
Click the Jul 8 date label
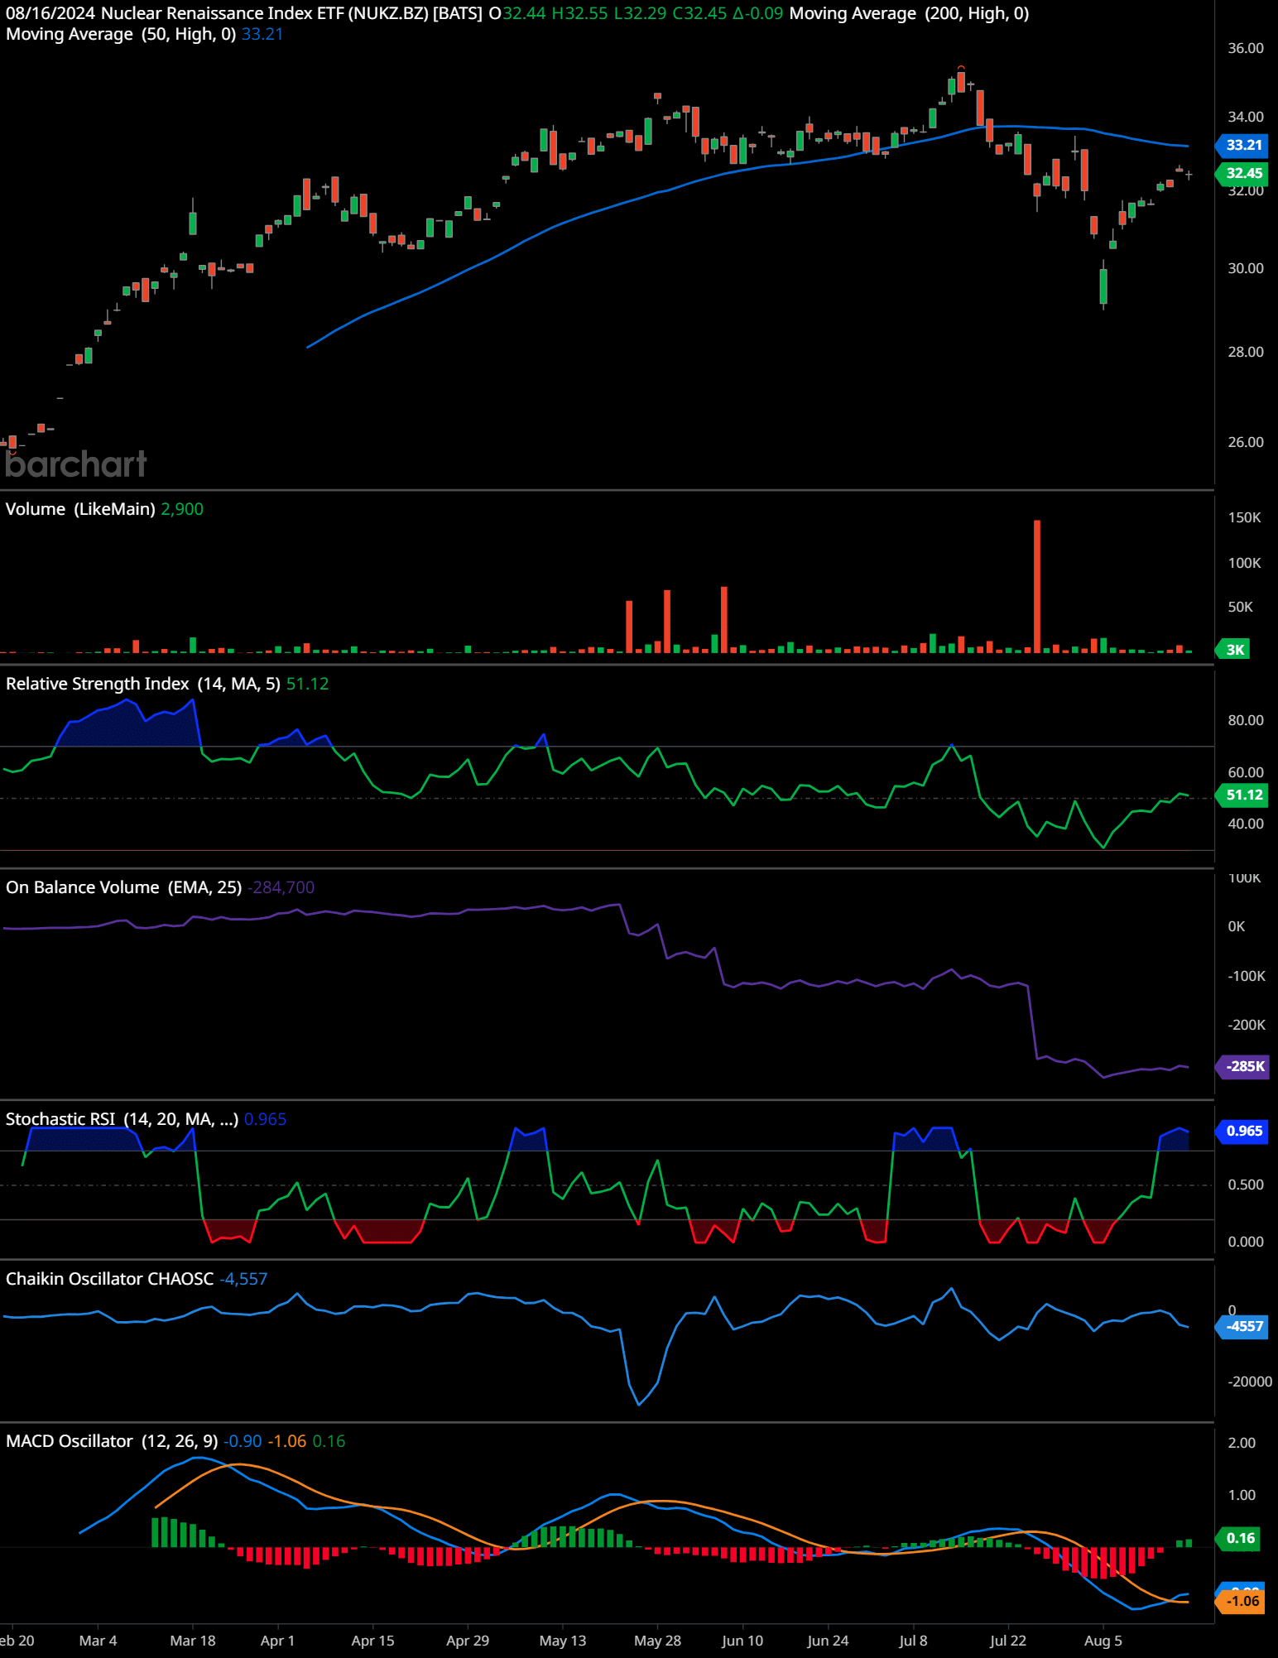click(x=913, y=1641)
